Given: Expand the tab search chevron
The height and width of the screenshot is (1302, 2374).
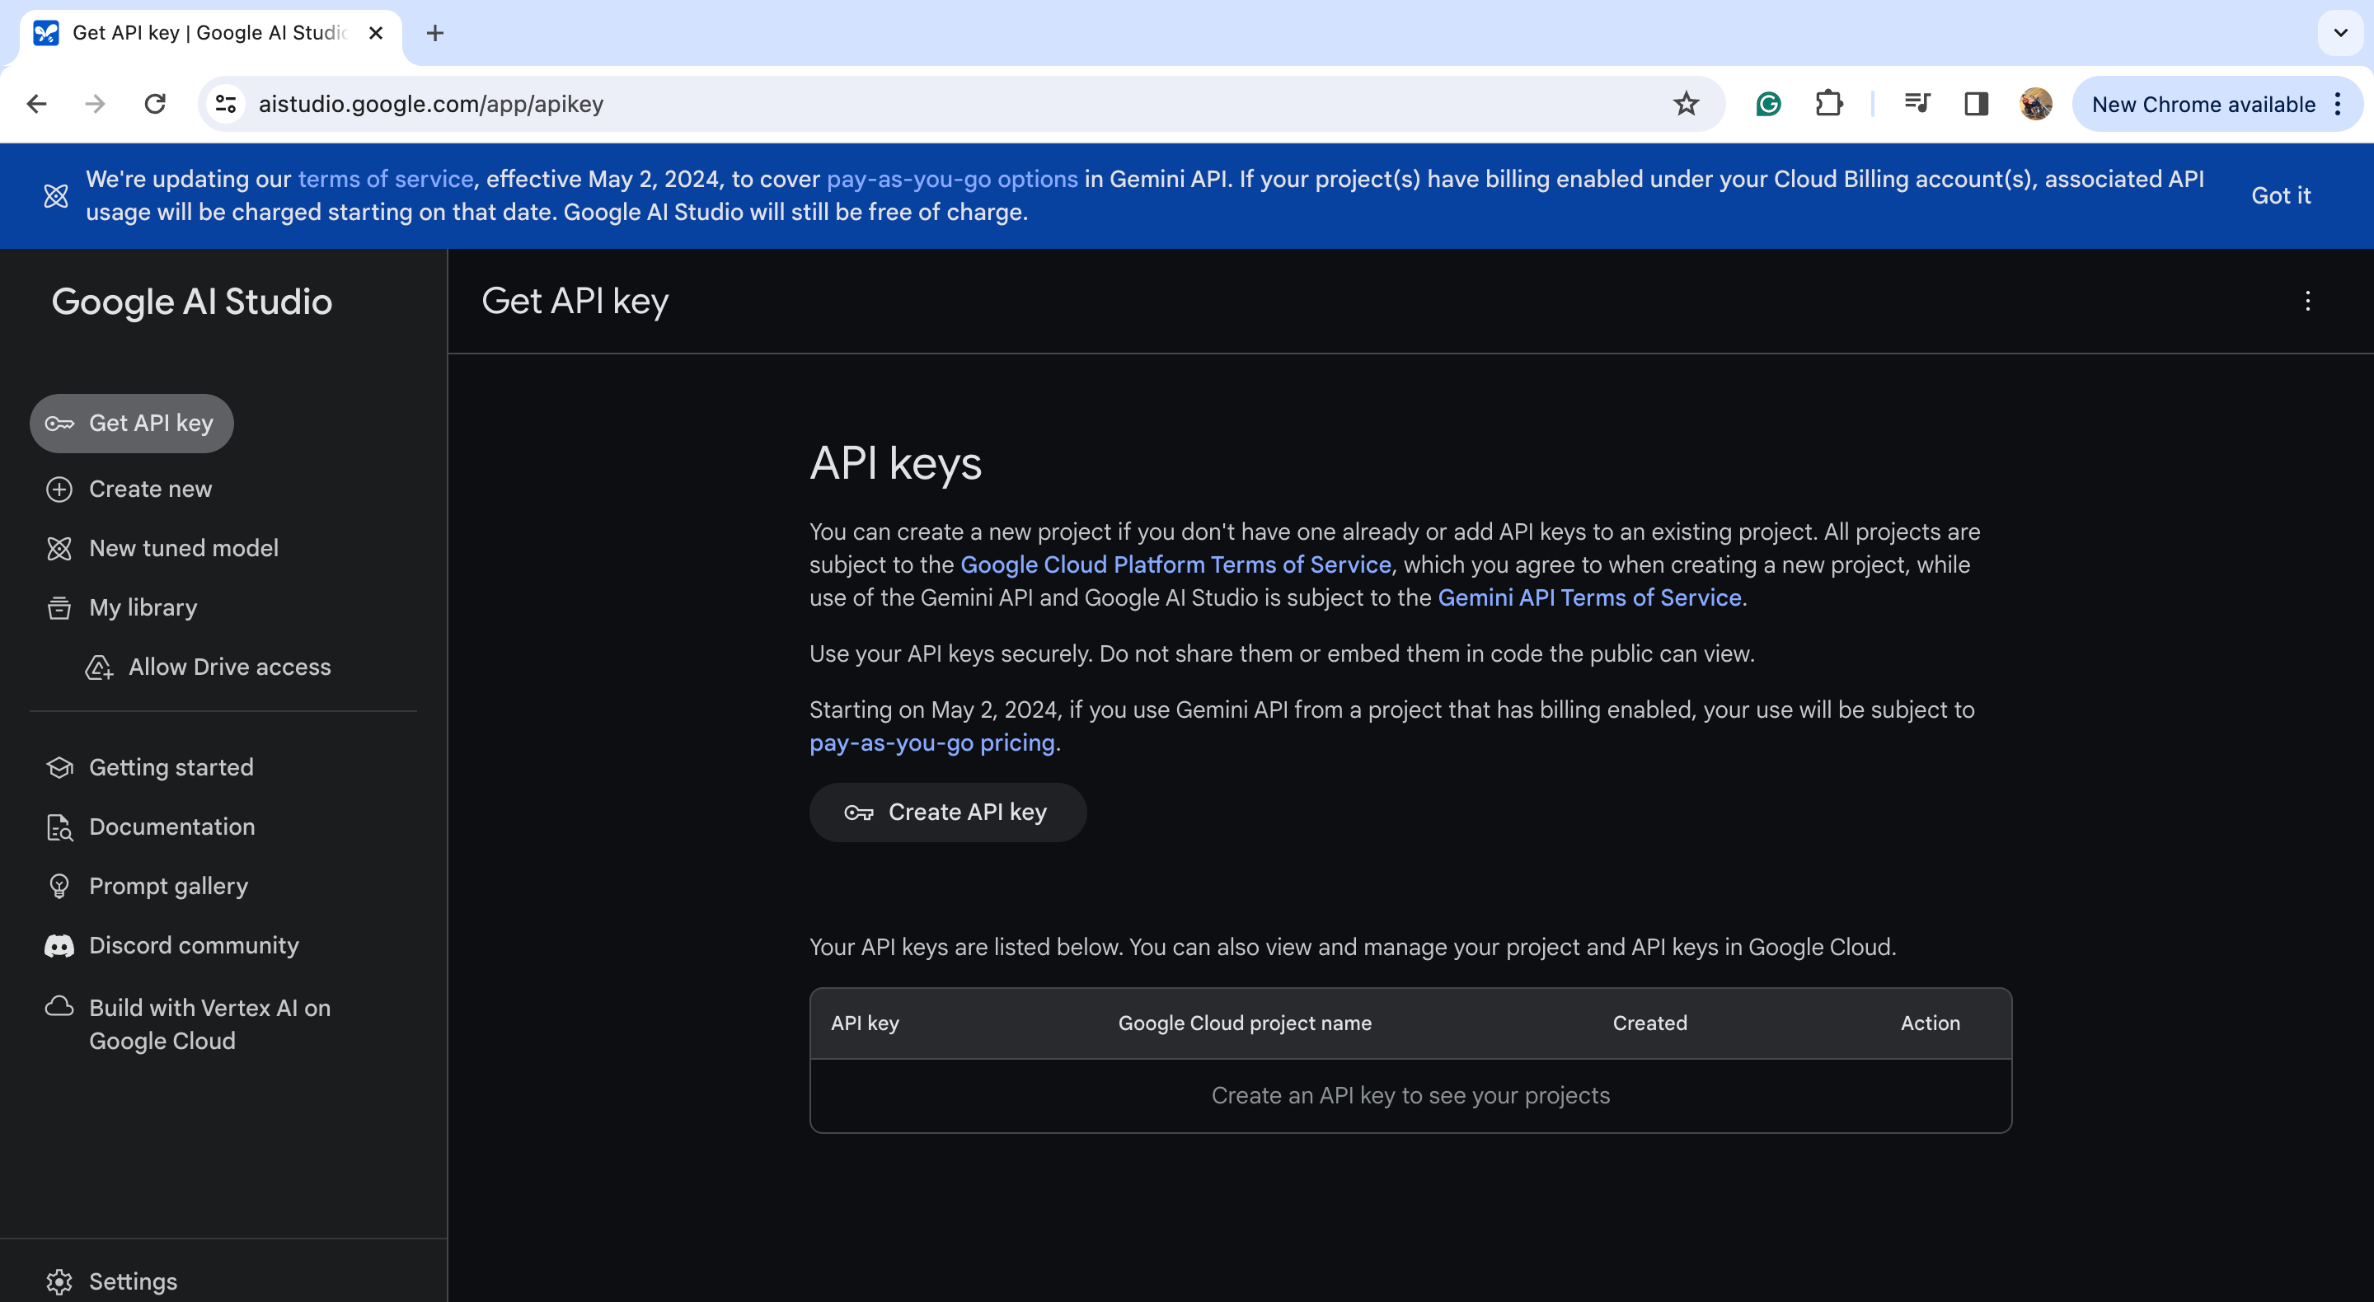Looking at the screenshot, I should (x=2340, y=33).
